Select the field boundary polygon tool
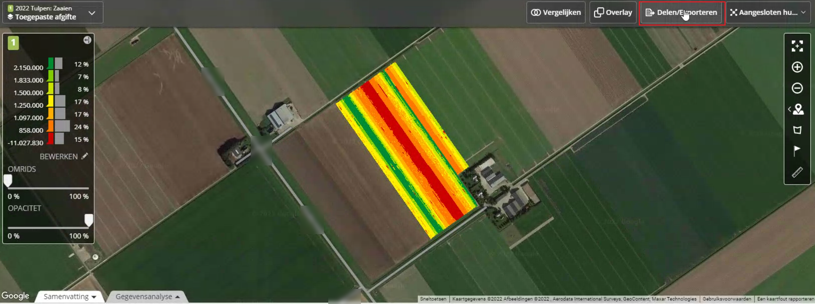This screenshot has width=815, height=304. click(797, 130)
